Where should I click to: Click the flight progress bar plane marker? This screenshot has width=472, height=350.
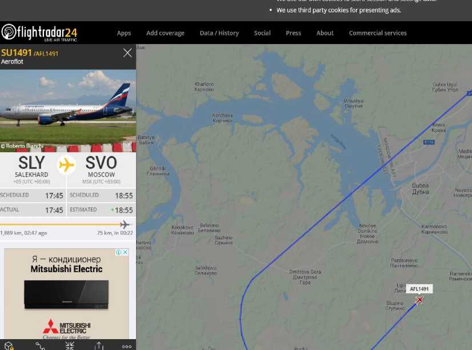click(x=125, y=224)
